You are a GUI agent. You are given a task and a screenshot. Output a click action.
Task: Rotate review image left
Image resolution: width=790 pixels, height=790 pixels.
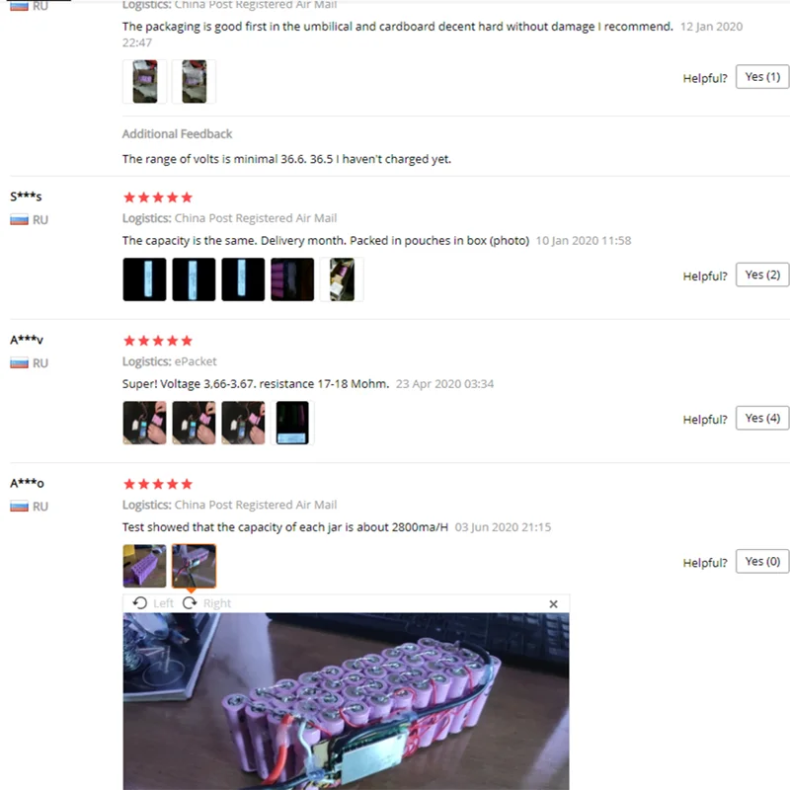tap(153, 603)
